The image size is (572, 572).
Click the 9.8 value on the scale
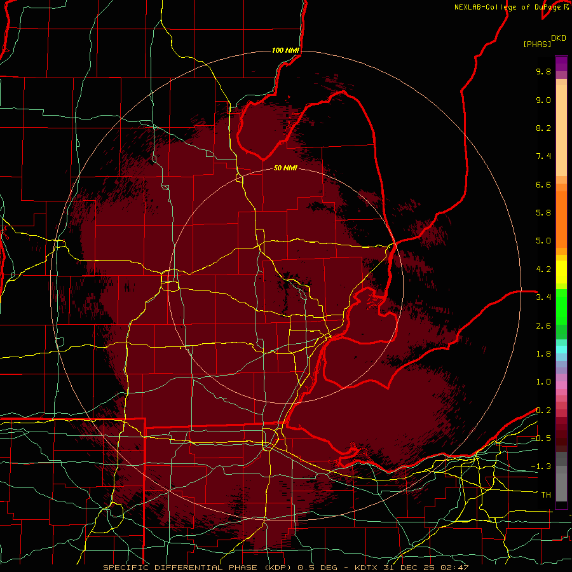543,71
